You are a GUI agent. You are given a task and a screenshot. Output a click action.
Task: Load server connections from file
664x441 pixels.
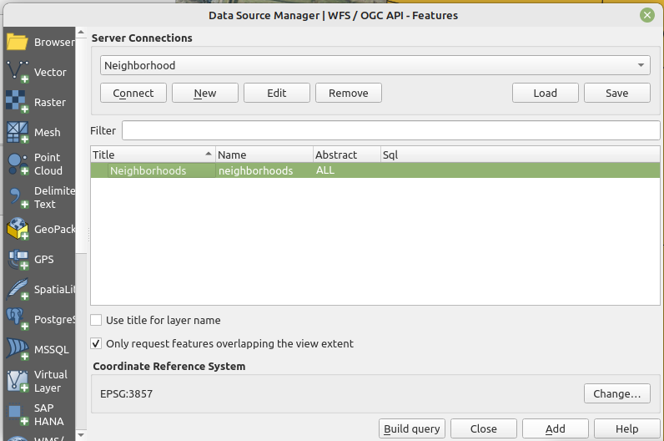tap(546, 93)
